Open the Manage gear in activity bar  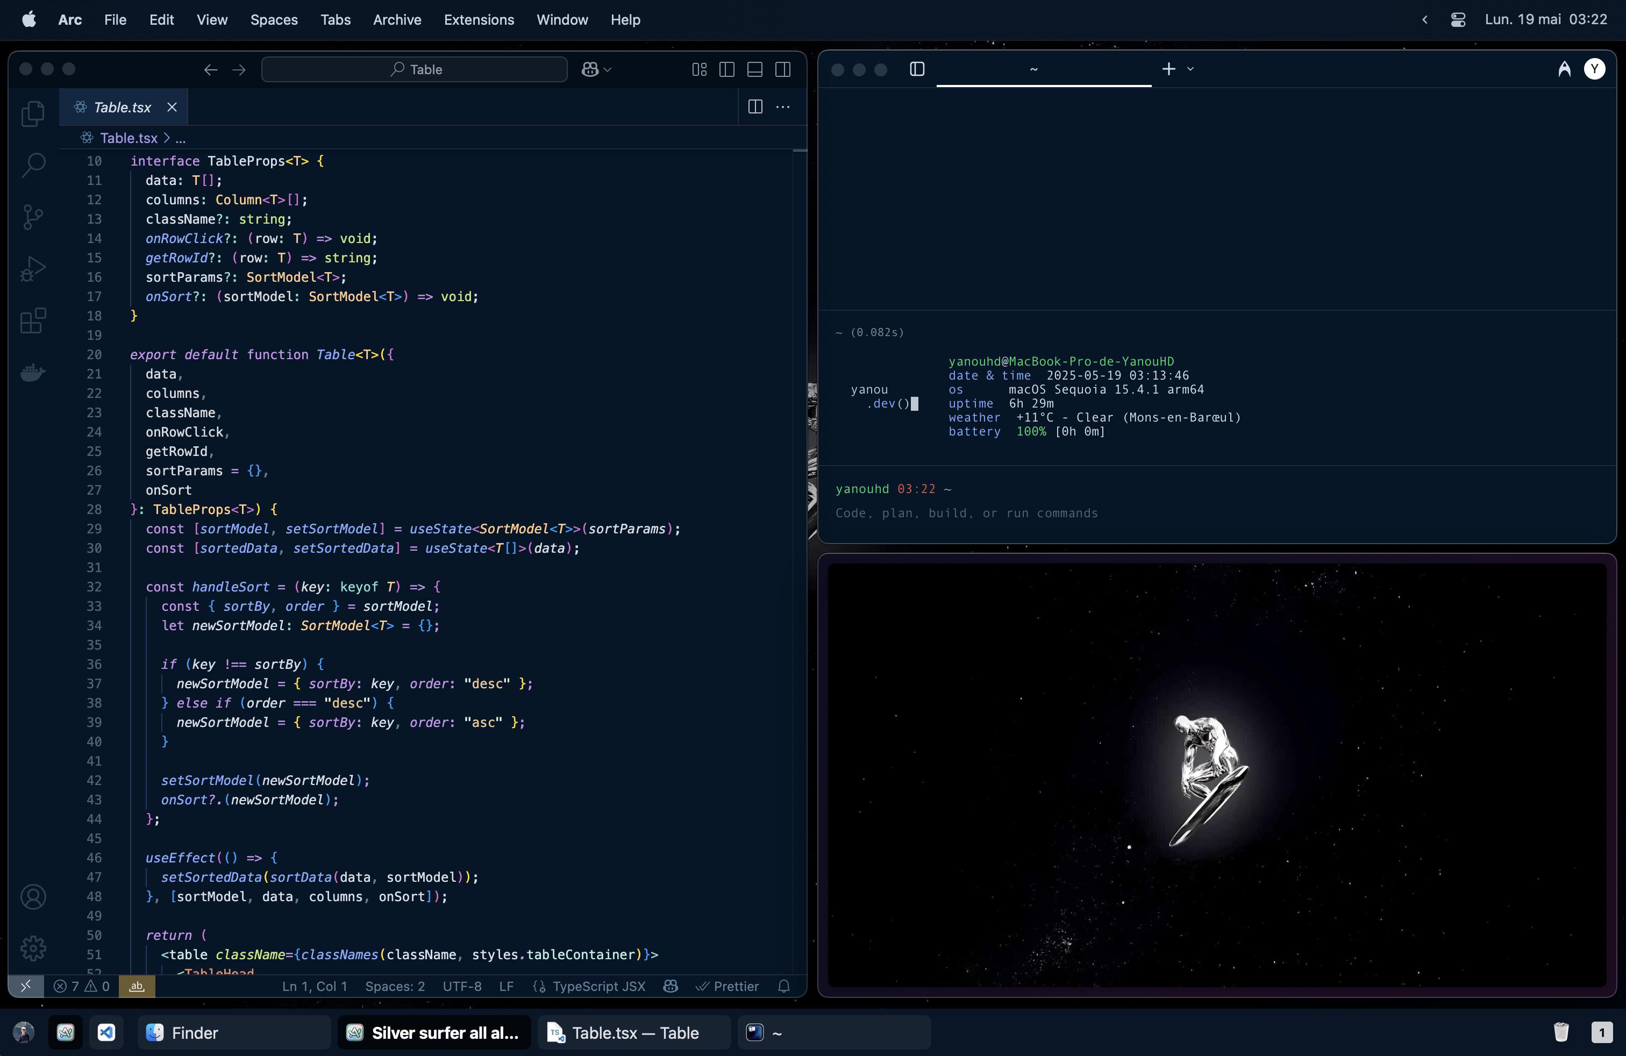[x=33, y=948]
